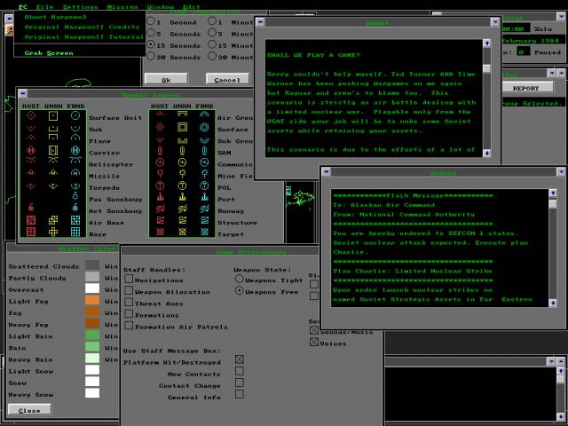Click hostile Surface Unit symbol
The image size is (568, 426).
coord(31,116)
